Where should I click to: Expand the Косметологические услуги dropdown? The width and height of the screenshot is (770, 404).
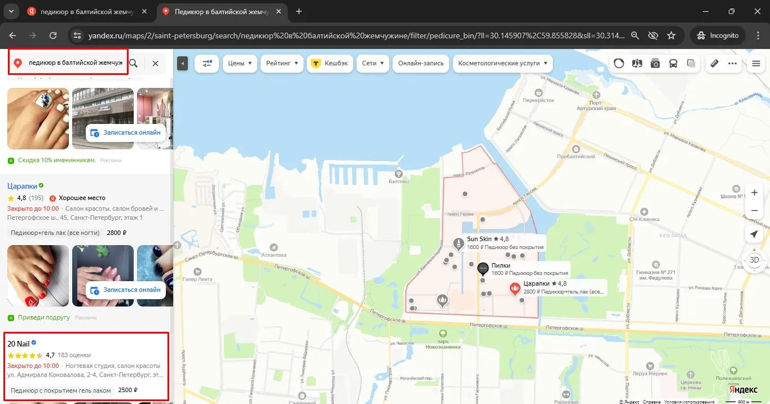coord(503,64)
